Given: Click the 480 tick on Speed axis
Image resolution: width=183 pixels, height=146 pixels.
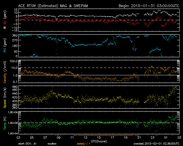Looking at the screenshot, I should pos(13,86).
